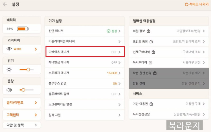This screenshot has width=211, height=132.
Task: Open the 어플리케이션 매니저 menu item
Action: pos(84,42)
